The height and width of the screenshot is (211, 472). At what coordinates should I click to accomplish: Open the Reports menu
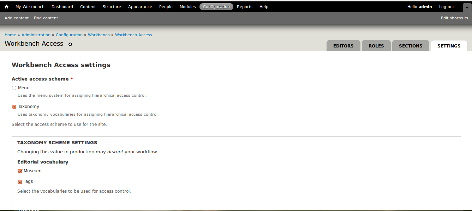(x=244, y=6)
